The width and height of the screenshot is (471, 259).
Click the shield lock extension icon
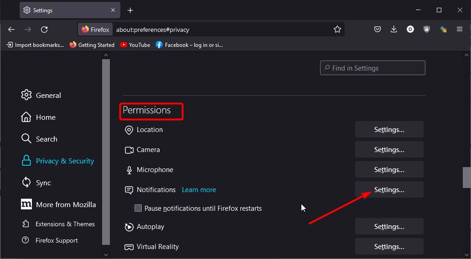[426, 30]
